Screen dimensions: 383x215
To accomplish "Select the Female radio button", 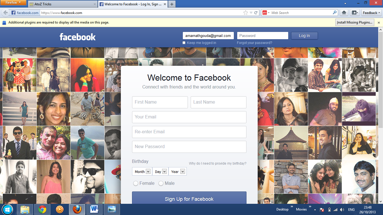I will tap(136, 183).
